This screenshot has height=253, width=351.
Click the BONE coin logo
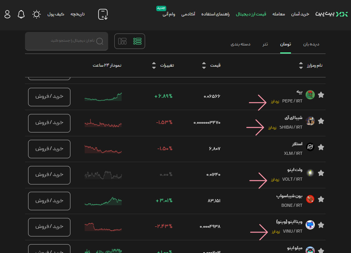point(310,199)
